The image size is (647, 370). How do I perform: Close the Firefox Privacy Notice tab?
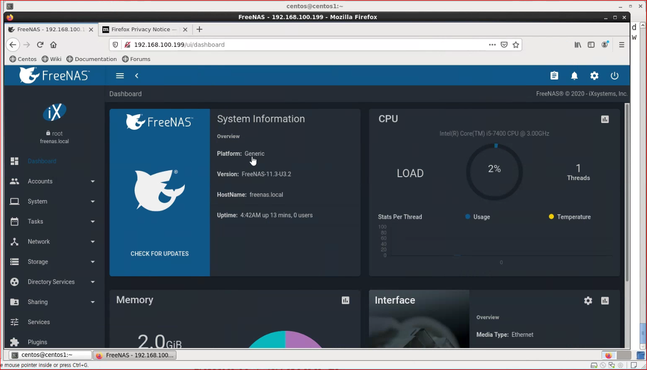pos(184,29)
